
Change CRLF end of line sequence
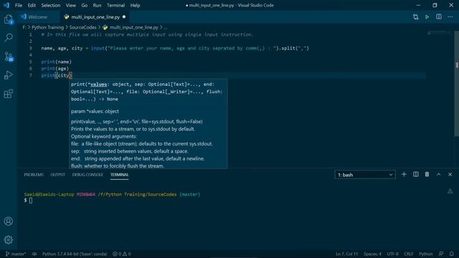coord(408,254)
